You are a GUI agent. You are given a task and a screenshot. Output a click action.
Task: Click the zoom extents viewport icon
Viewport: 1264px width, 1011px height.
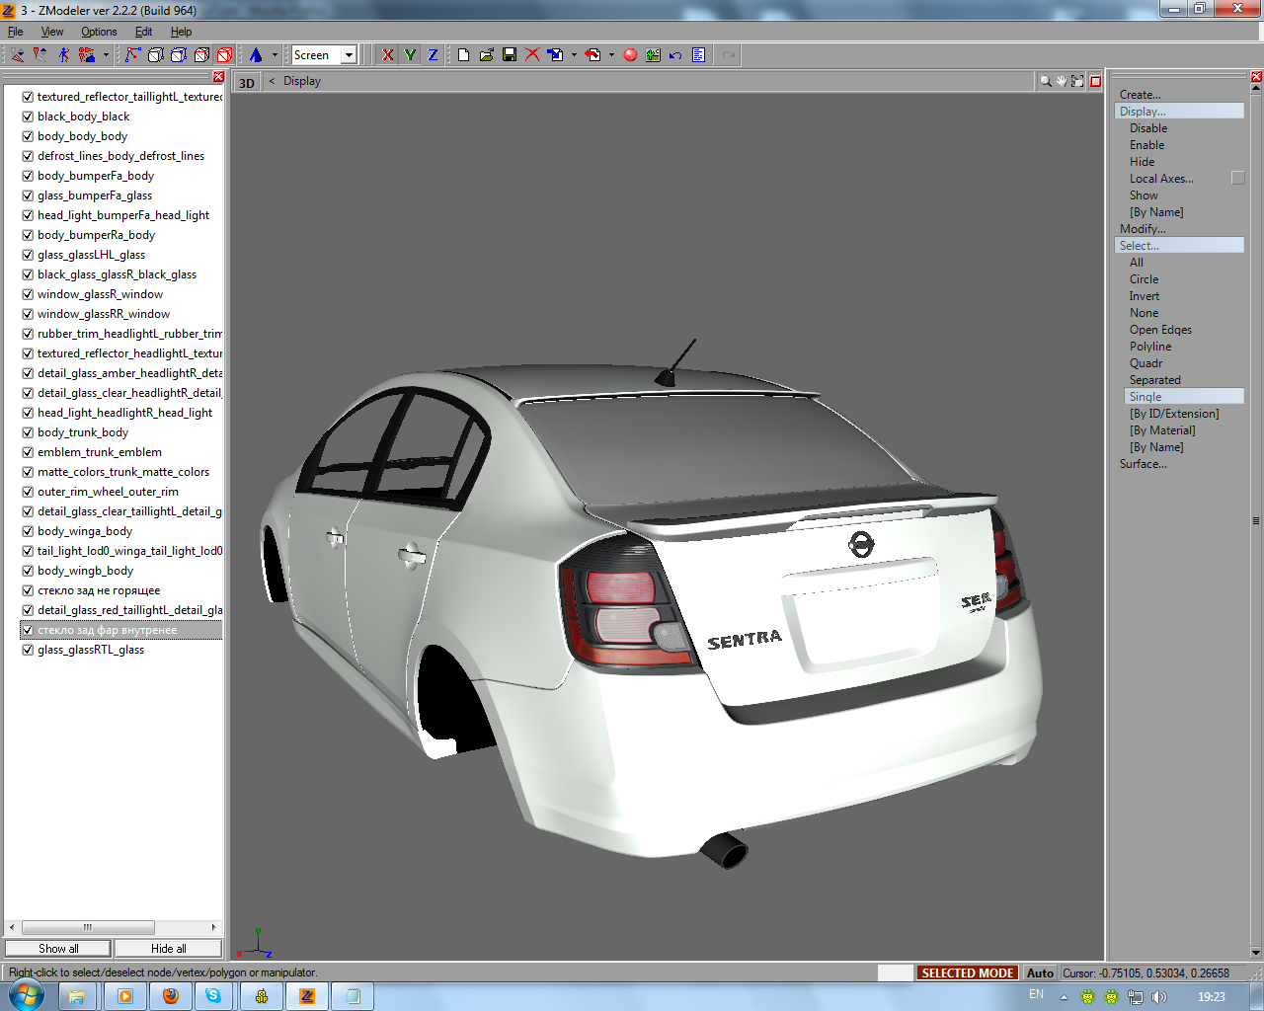tap(1077, 81)
